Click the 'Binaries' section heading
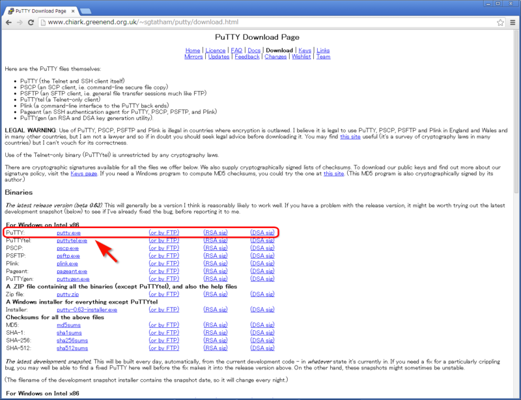521x400 pixels. tap(19, 193)
